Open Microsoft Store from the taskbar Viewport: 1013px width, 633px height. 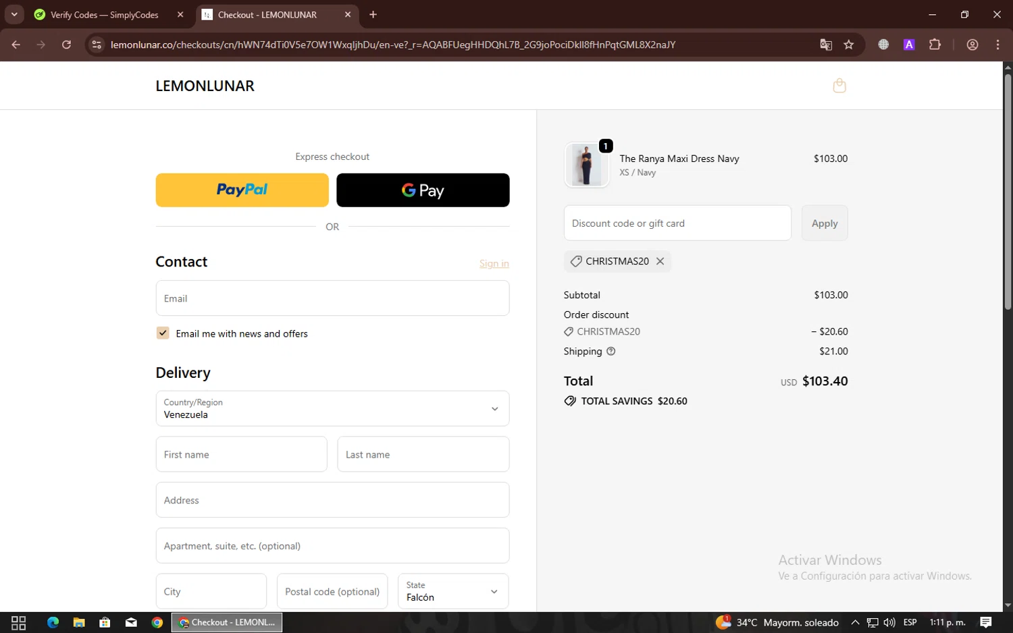point(105,622)
